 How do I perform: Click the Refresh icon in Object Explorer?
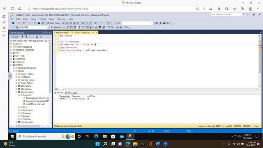[x=37, y=37]
